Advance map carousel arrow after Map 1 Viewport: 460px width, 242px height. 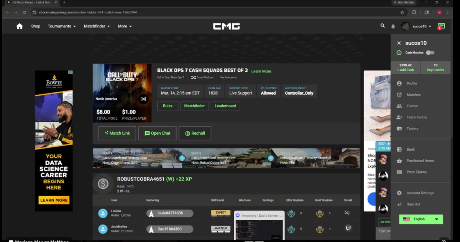[182, 158]
